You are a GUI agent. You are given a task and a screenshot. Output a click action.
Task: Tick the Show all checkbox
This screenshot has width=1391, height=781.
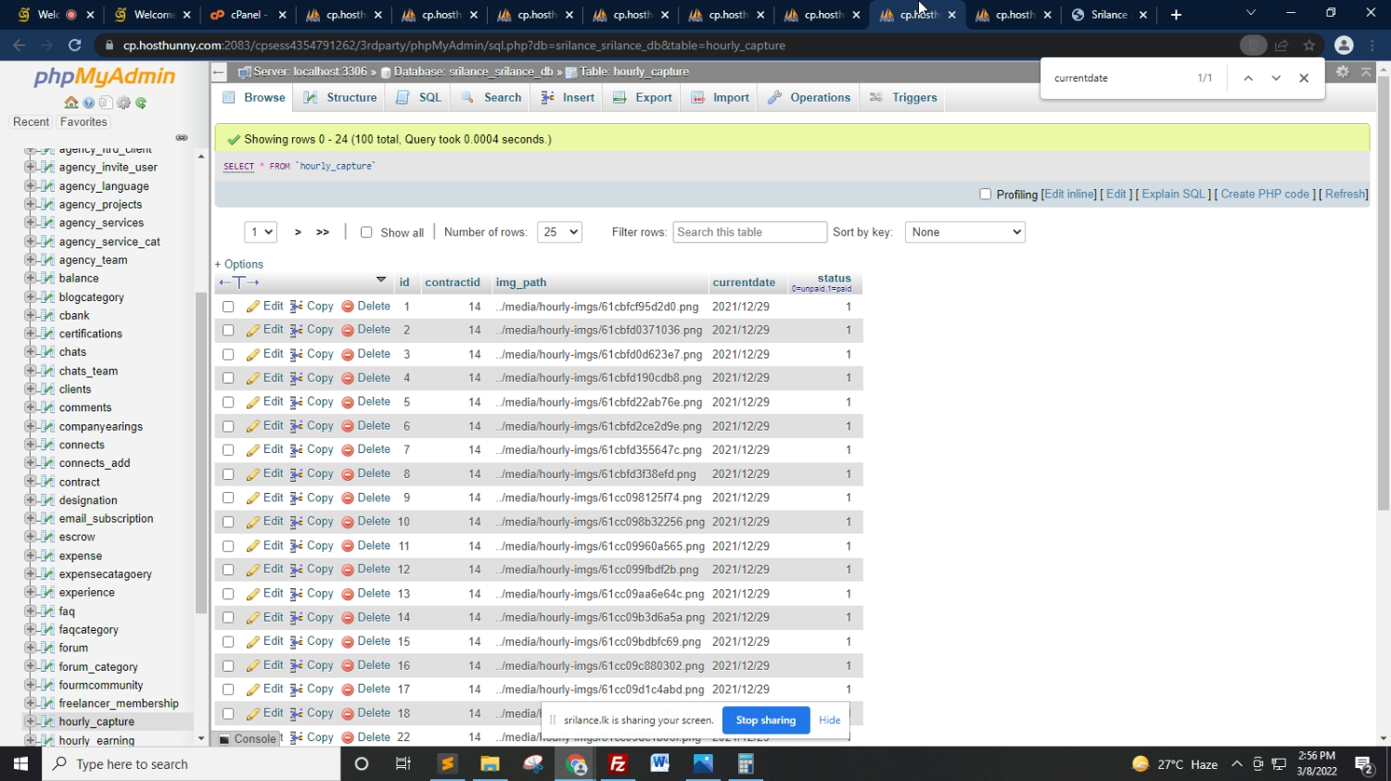[x=366, y=233]
